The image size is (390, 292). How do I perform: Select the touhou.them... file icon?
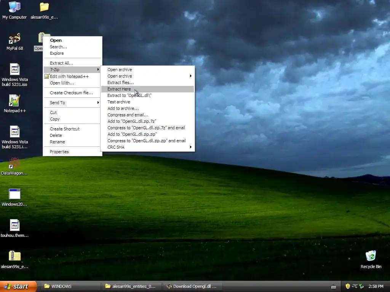click(14, 229)
